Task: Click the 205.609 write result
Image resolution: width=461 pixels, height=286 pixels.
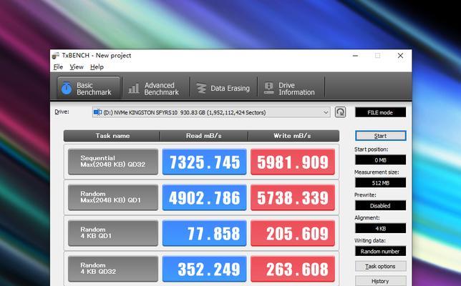Action: [x=293, y=233]
